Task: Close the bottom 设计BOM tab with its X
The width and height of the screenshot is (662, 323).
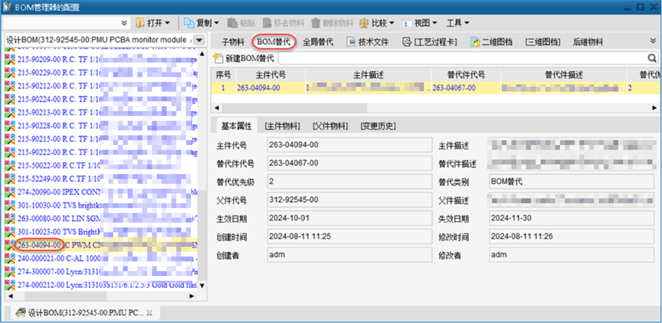Action: [x=150, y=313]
